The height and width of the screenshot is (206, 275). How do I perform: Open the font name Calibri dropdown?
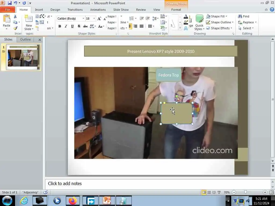click(x=83, y=19)
